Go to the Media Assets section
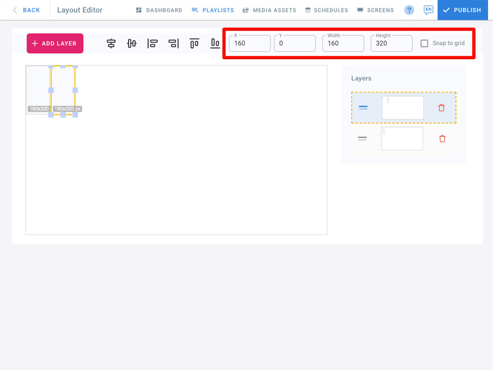Image resolution: width=493 pixels, height=370 pixels. (x=269, y=10)
